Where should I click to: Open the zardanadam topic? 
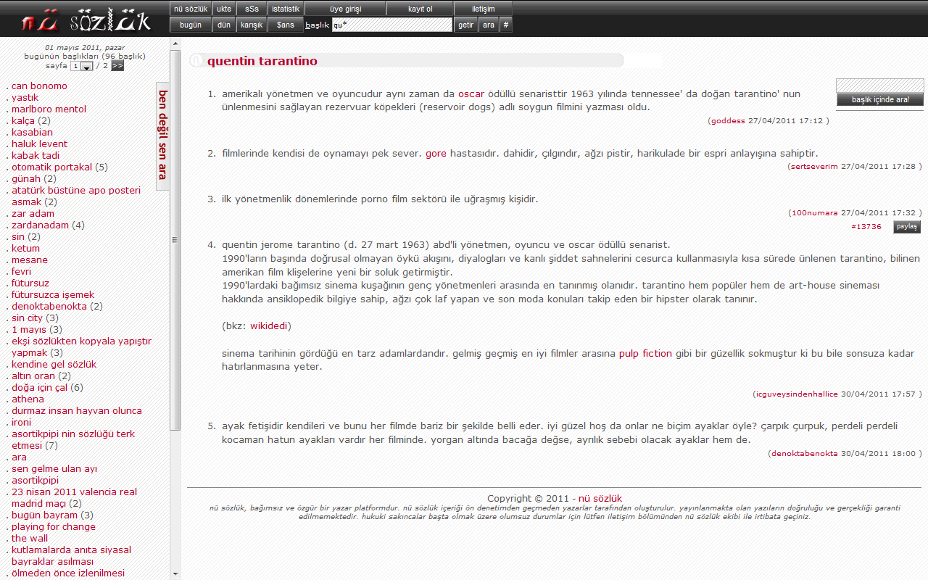click(x=40, y=225)
